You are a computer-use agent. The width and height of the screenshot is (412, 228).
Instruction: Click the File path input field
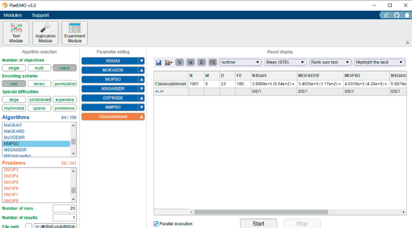click(x=55, y=226)
